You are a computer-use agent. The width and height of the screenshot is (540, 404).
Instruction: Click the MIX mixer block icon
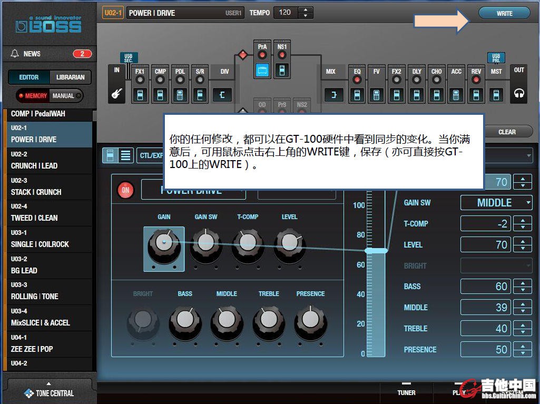(x=332, y=95)
